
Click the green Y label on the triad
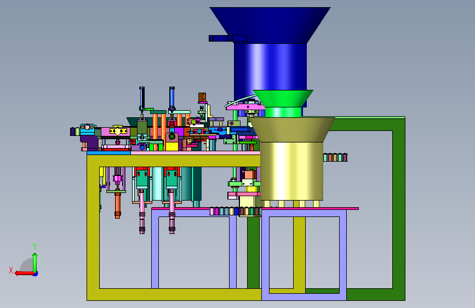pos(35,247)
